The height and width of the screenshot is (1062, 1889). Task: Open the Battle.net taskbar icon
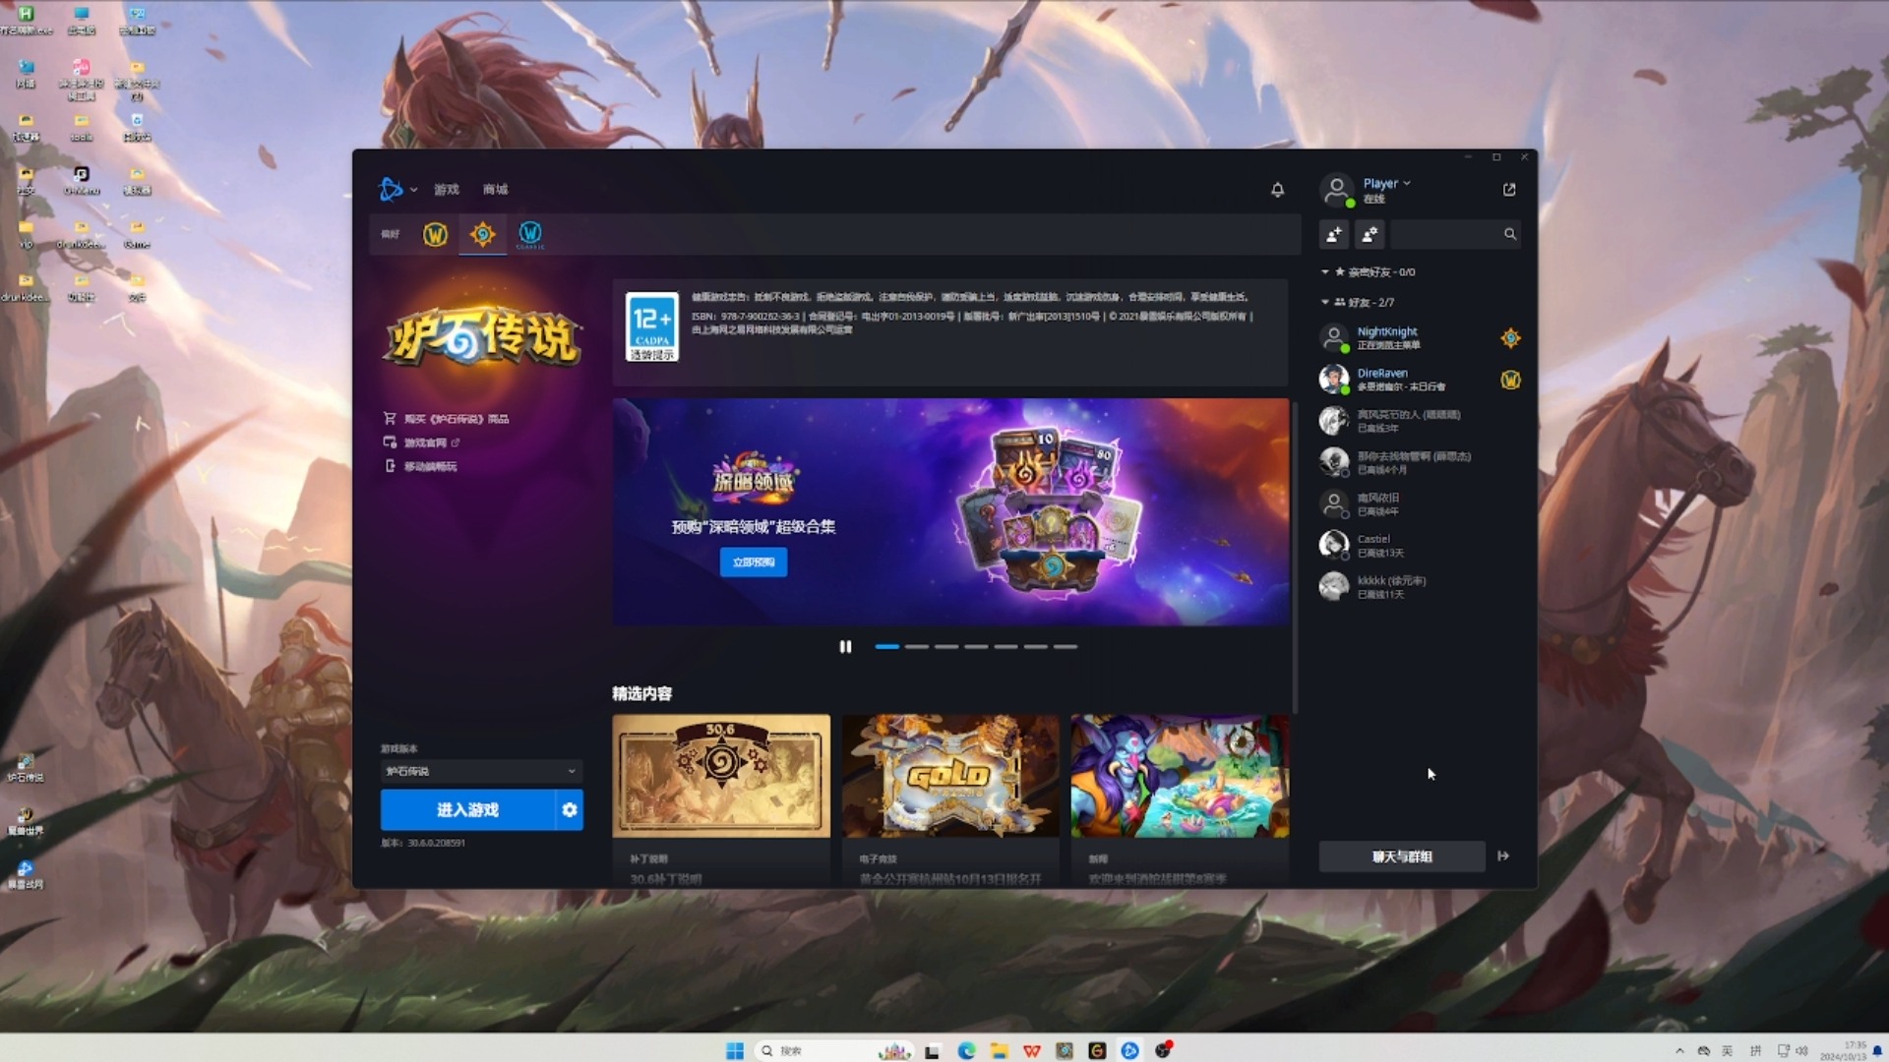[x=1129, y=1050]
